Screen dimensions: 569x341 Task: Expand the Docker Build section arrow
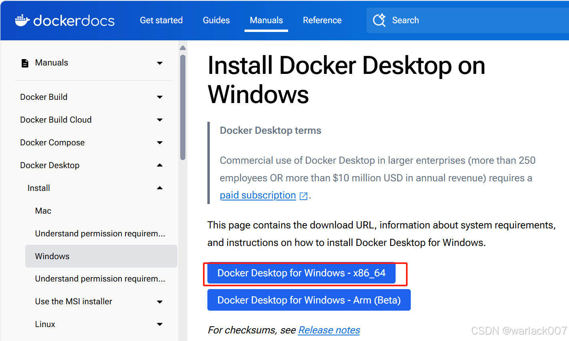pyautogui.click(x=160, y=97)
